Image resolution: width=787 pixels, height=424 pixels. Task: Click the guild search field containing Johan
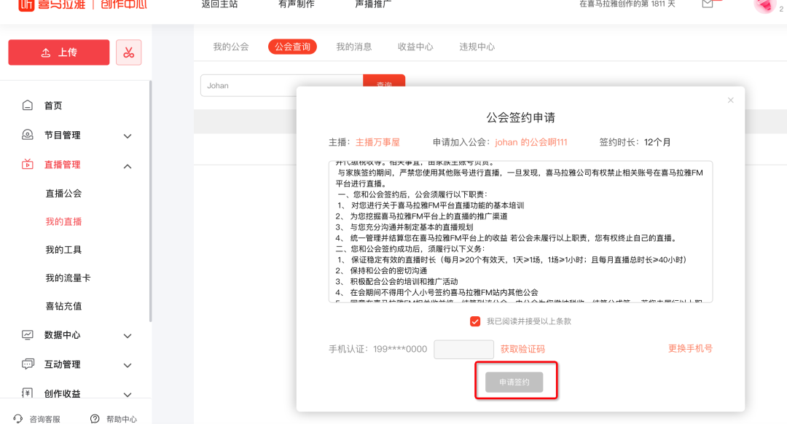tap(281, 85)
